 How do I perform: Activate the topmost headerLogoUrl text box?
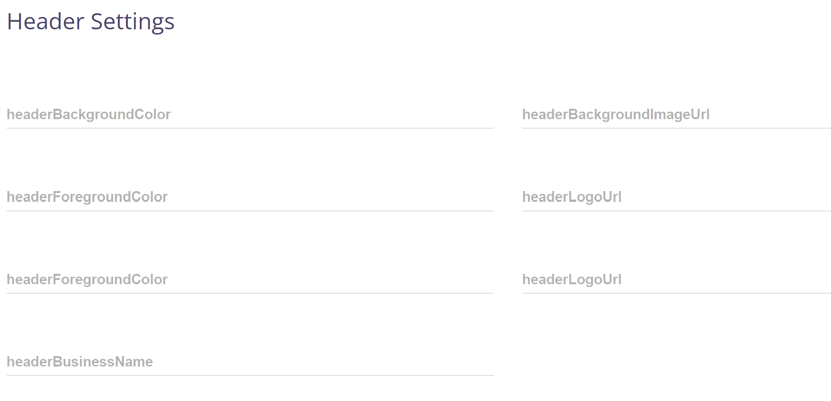pyautogui.click(x=677, y=197)
